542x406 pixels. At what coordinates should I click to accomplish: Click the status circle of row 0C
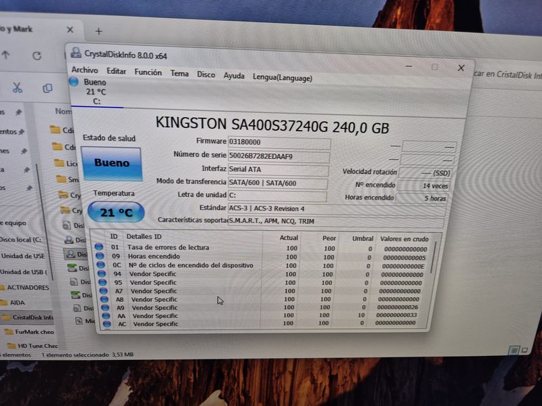(101, 265)
